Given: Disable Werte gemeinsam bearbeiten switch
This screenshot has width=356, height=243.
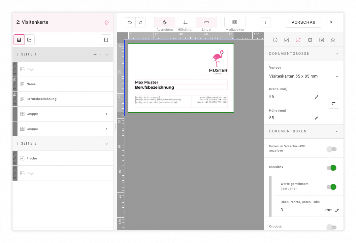Looking at the screenshot, I should point(331,187).
